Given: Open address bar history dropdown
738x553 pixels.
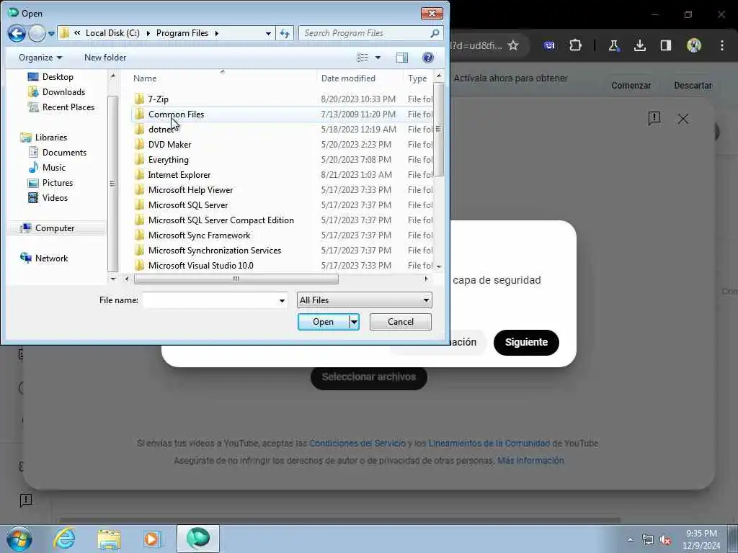Looking at the screenshot, I should pos(268,33).
